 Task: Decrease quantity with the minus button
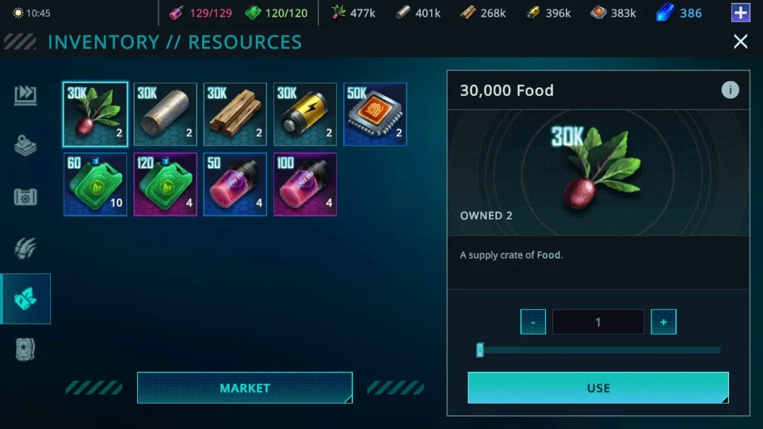point(533,322)
